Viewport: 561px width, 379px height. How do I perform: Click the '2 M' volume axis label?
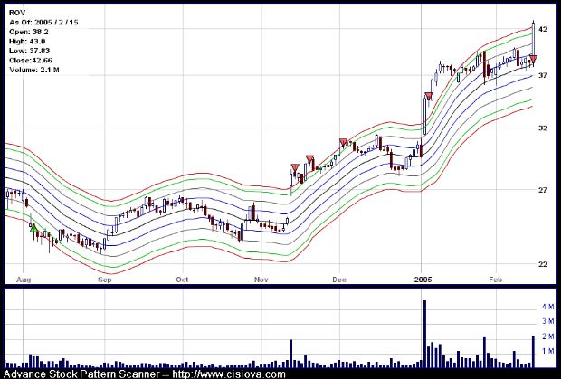tap(547, 336)
